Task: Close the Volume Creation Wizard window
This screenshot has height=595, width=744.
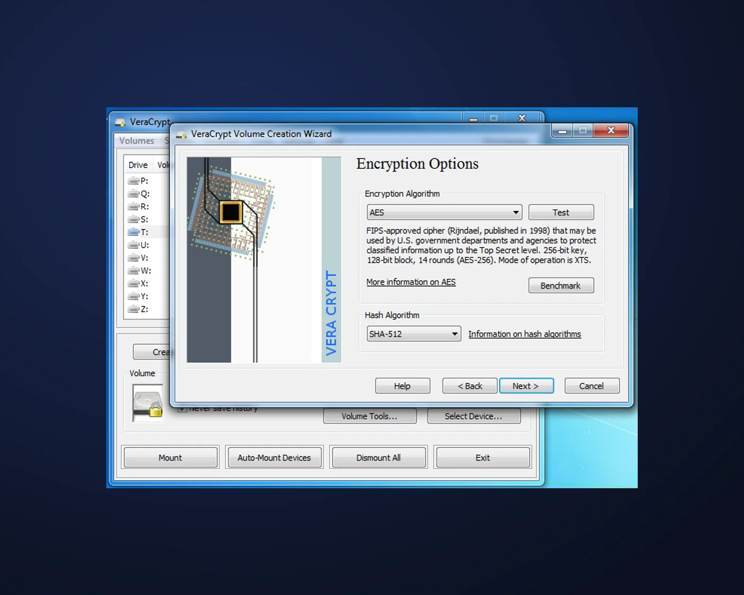Action: (x=611, y=131)
